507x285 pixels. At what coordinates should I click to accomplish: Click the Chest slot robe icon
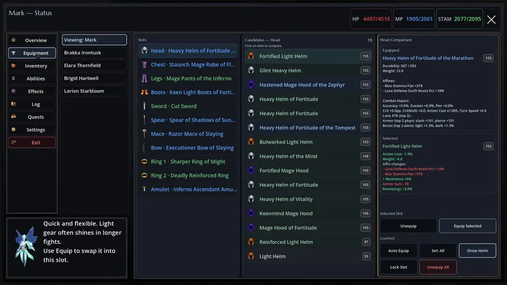144,64
